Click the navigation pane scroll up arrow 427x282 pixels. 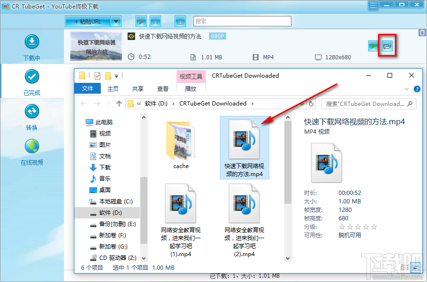click(144, 118)
